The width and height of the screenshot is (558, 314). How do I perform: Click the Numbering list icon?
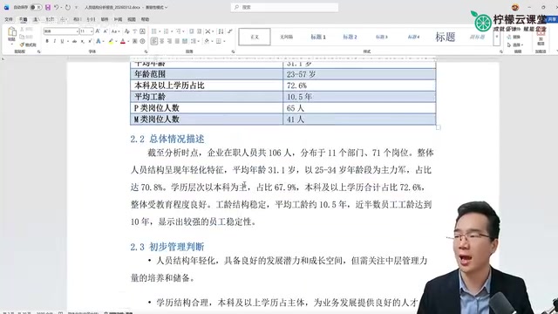tap(166, 31)
